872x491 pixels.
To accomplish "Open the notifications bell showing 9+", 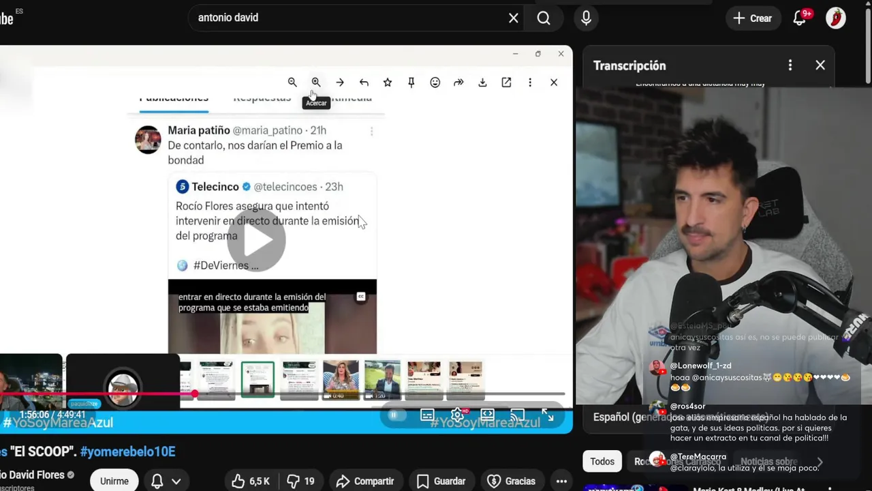I will pyautogui.click(x=800, y=18).
